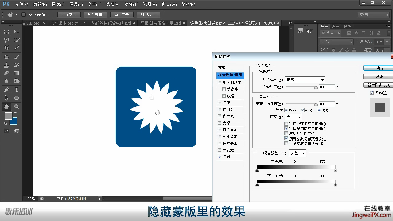Uncheck the 投影 drop shadow checkbox
The image size is (393, 221).
pos(220,157)
